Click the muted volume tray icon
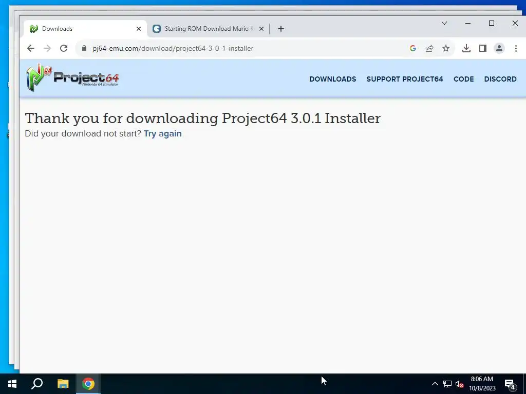The height and width of the screenshot is (394, 526). coord(459,384)
